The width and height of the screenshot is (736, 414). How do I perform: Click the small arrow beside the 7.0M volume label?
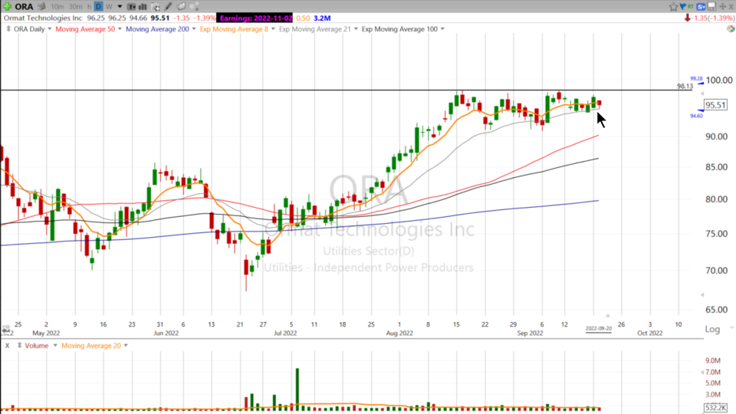(702, 373)
